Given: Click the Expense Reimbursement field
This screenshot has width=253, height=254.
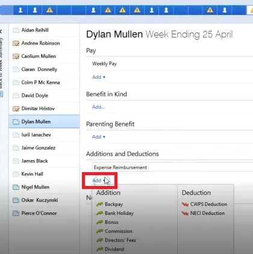Looking at the screenshot, I should click(x=173, y=167).
